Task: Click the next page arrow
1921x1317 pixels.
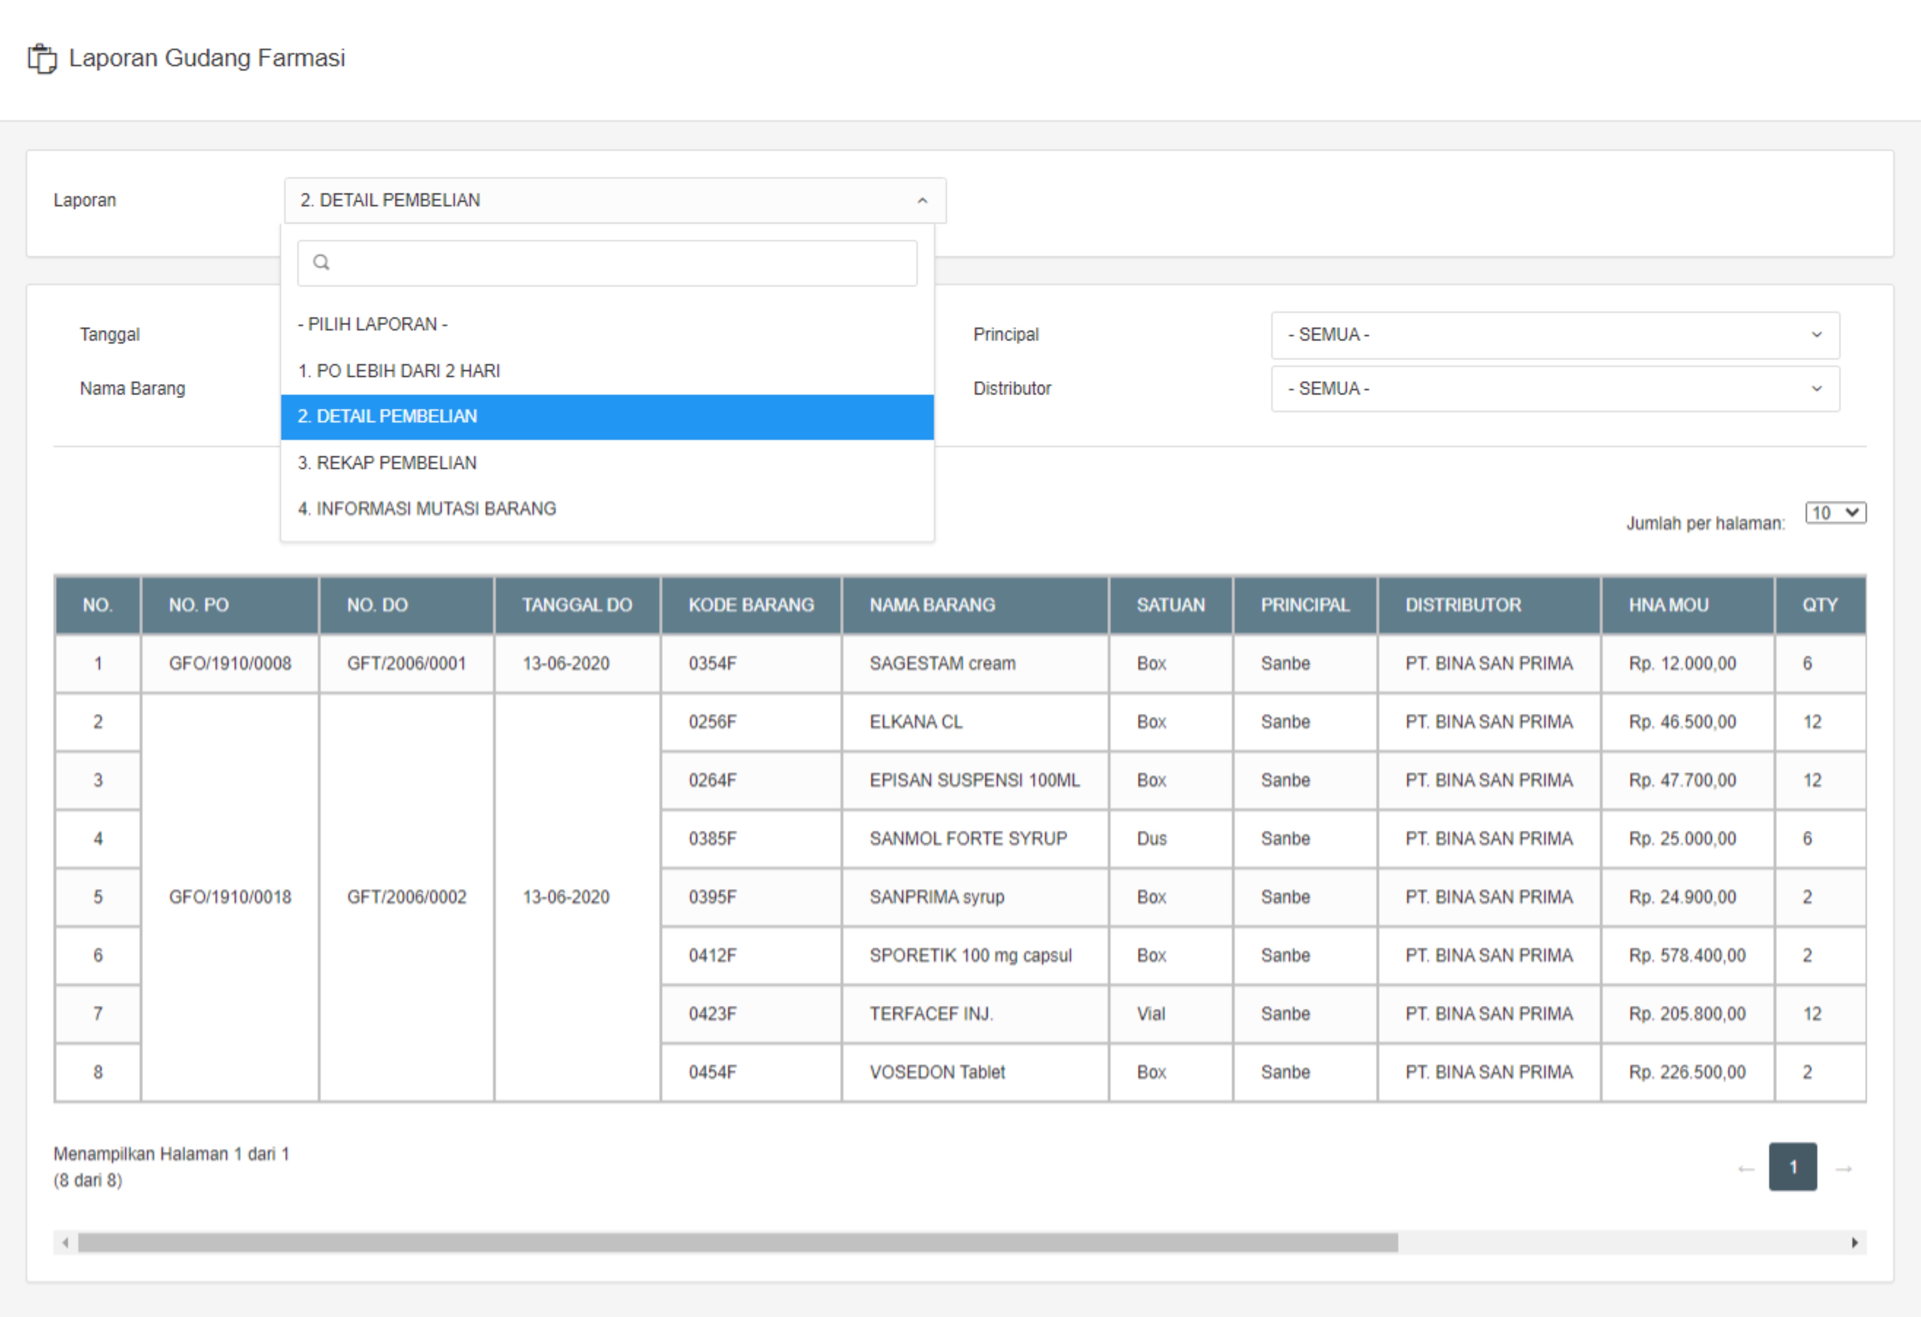Action: (1843, 1168)
